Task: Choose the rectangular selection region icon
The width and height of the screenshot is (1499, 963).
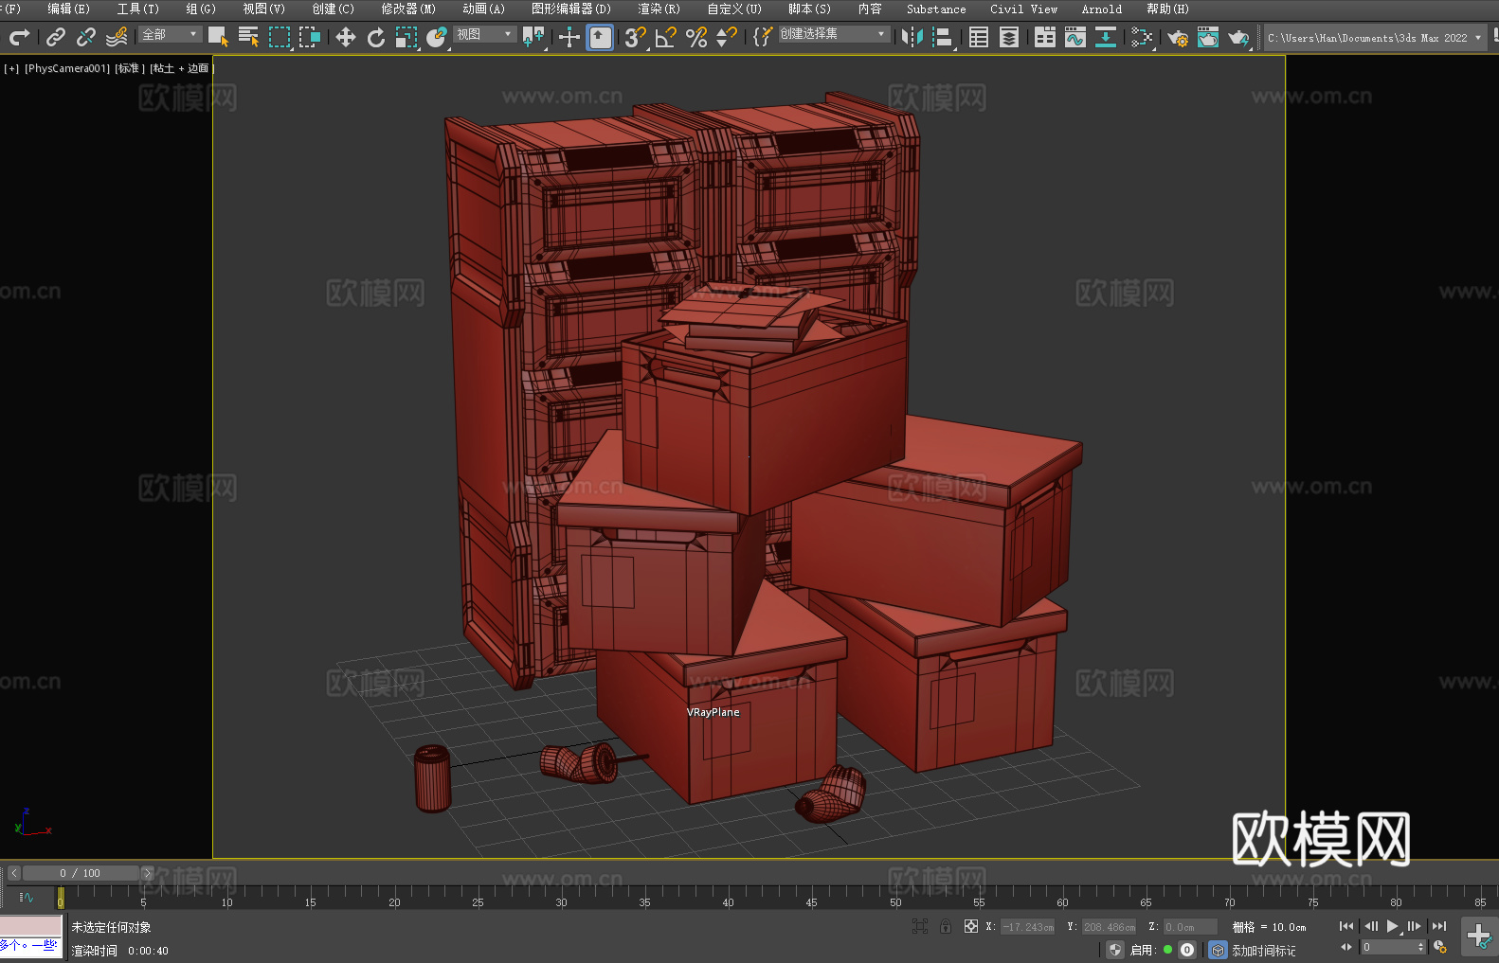Action: [x=280, y=37]
